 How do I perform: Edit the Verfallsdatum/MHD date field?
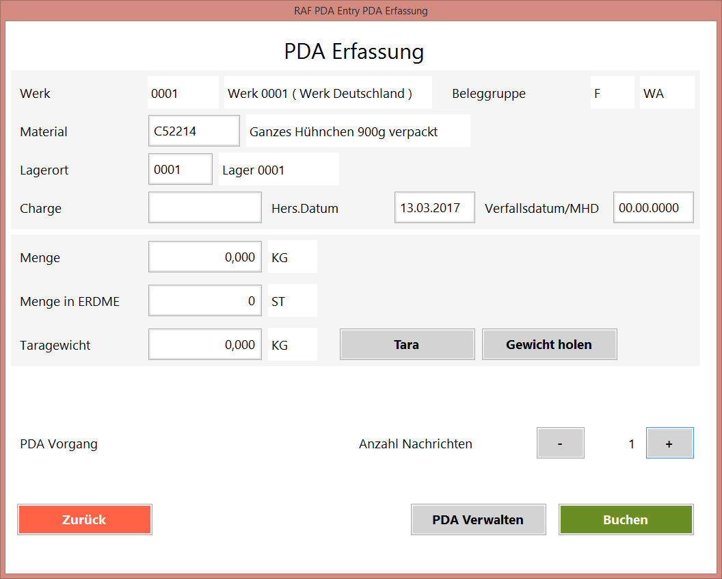(653, 208)
